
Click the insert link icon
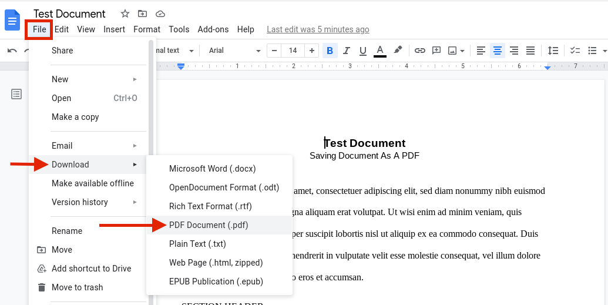click(419, 51)
